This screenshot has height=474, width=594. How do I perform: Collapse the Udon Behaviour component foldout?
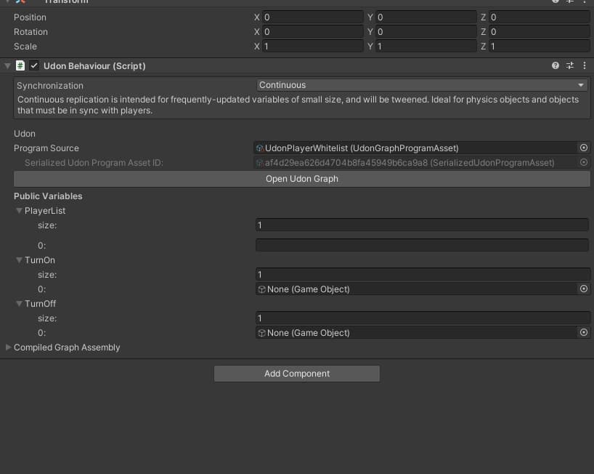click(7, 65)
